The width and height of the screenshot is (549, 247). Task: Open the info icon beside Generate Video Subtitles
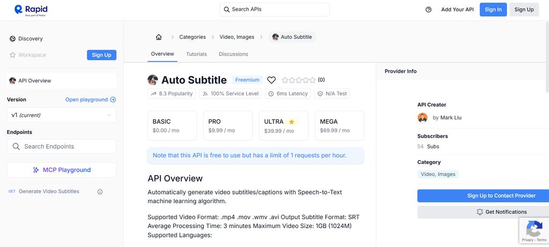(100, 192)
